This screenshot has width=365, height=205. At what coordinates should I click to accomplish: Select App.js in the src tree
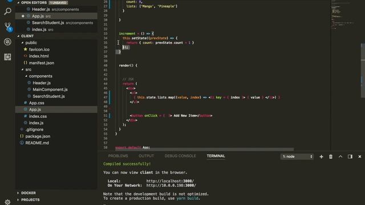(56, 109)
